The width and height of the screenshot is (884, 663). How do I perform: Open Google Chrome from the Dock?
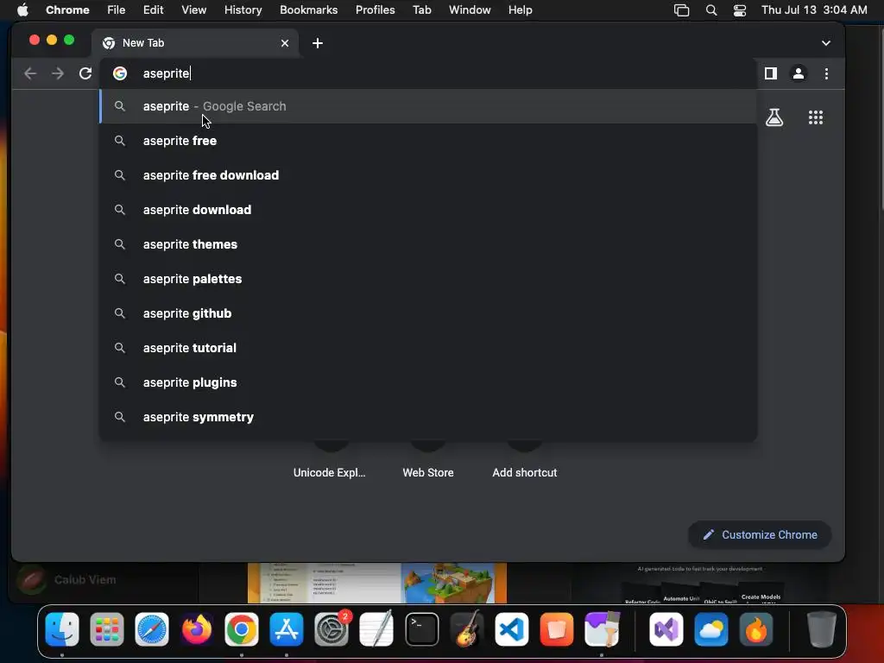[242, 629]
